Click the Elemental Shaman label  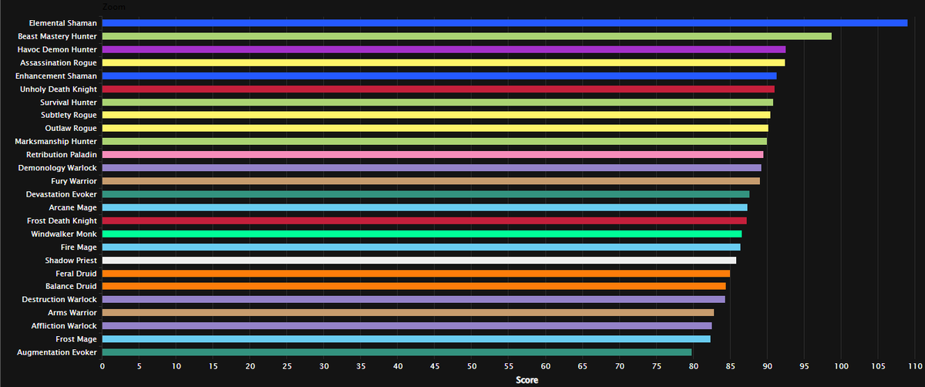point(62,23)
